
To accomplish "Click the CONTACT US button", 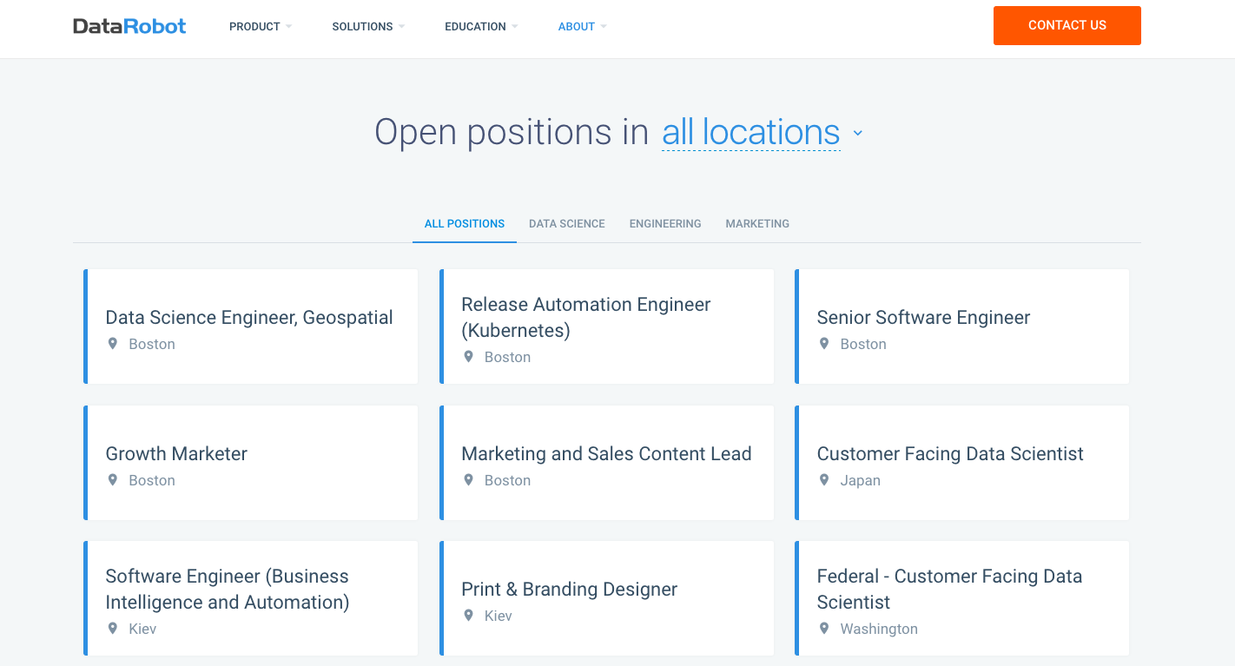I will (x=1067, y=25).
